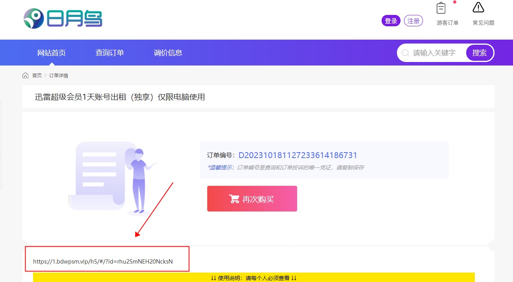Open the 调价信息 nav tab

click(168, 53)
